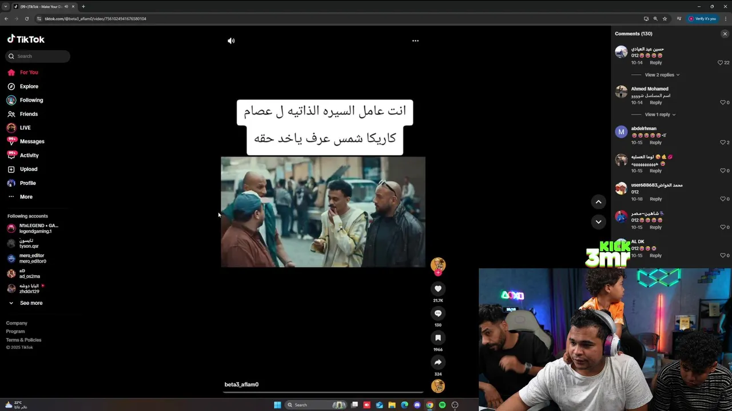This screenshot has width=732, height=411.
Task: Open the Following feed
Action: click(x=25, y=100)
